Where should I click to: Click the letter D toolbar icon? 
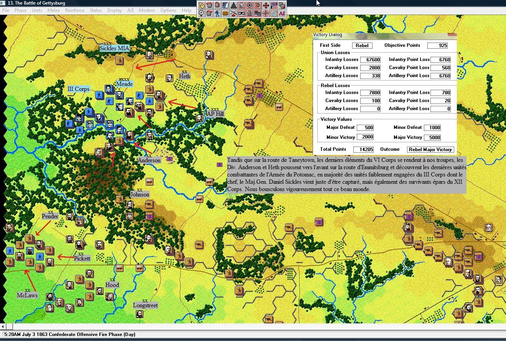click(257, 5)
